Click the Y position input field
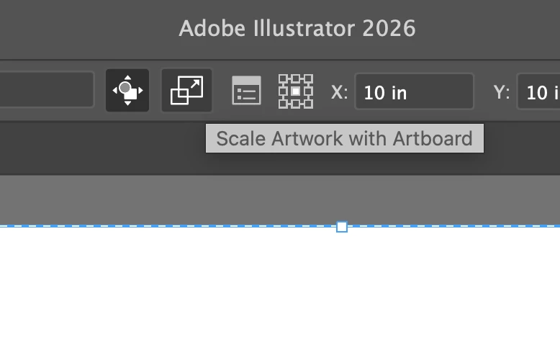Viewport: 560px width, 347px height. tap(538, 91)
